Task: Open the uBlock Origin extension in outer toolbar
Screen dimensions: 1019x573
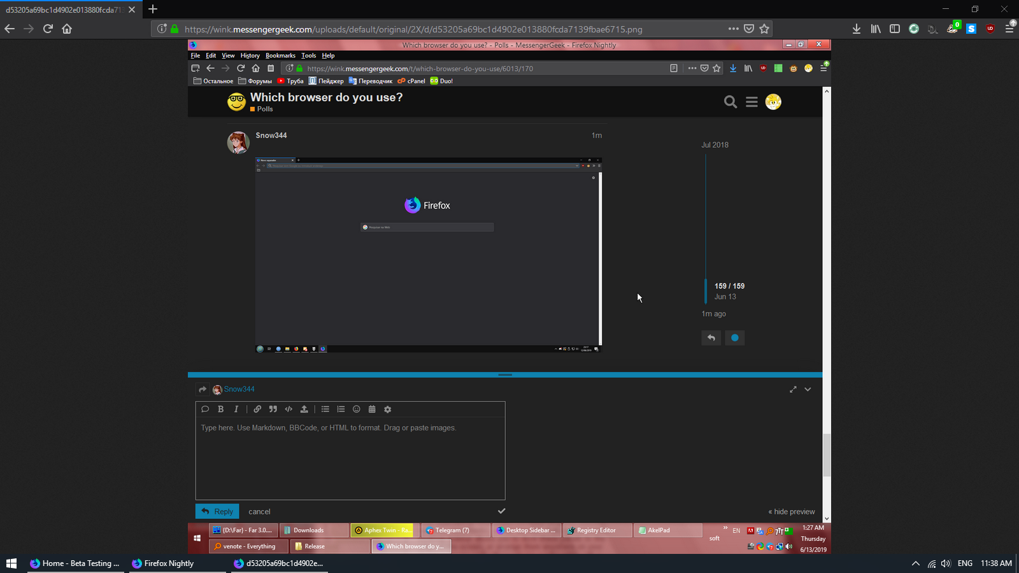Action: (990, 29)
